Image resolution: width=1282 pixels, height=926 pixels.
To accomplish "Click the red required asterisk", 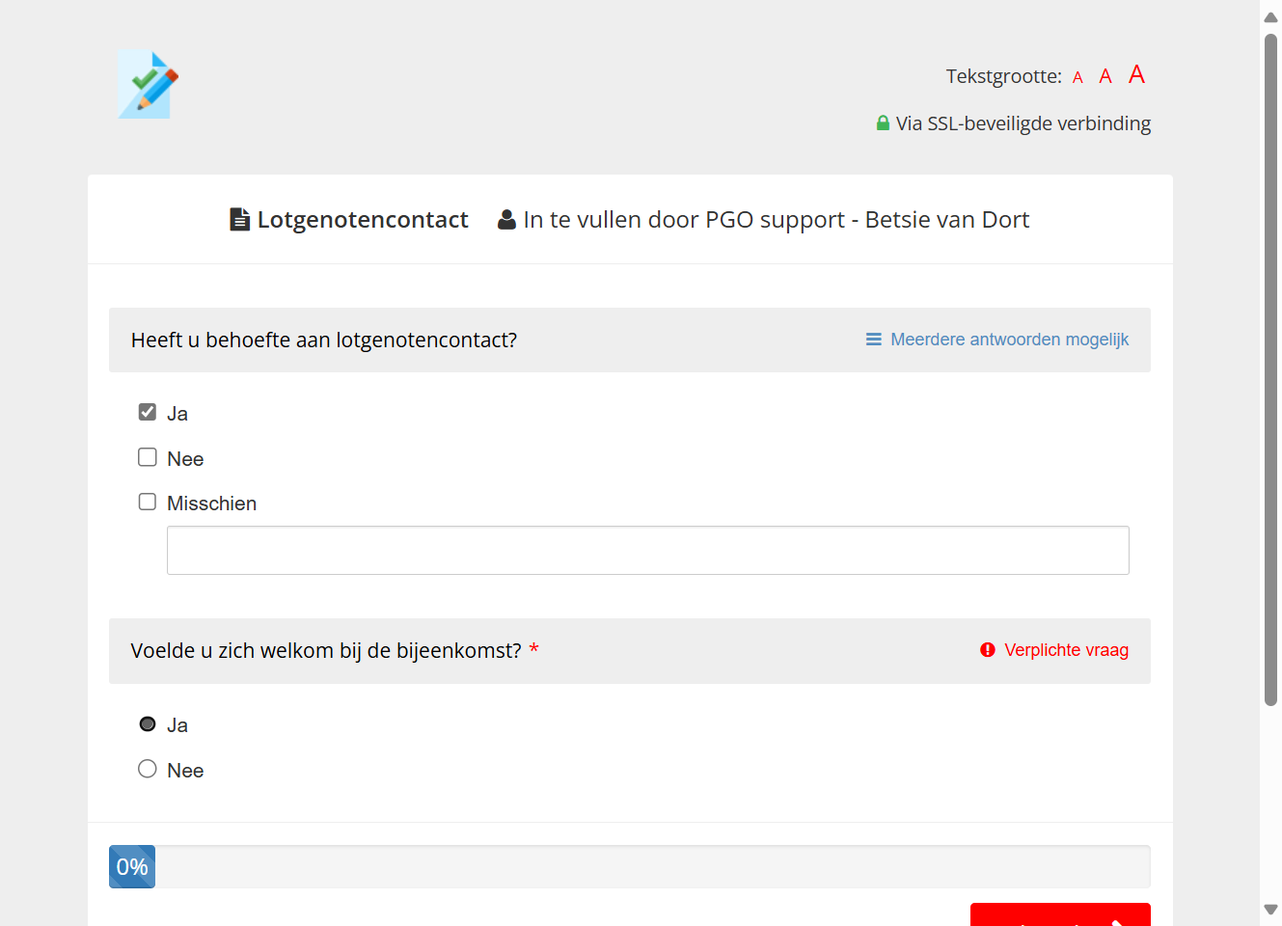I will [x=533, y=649].
